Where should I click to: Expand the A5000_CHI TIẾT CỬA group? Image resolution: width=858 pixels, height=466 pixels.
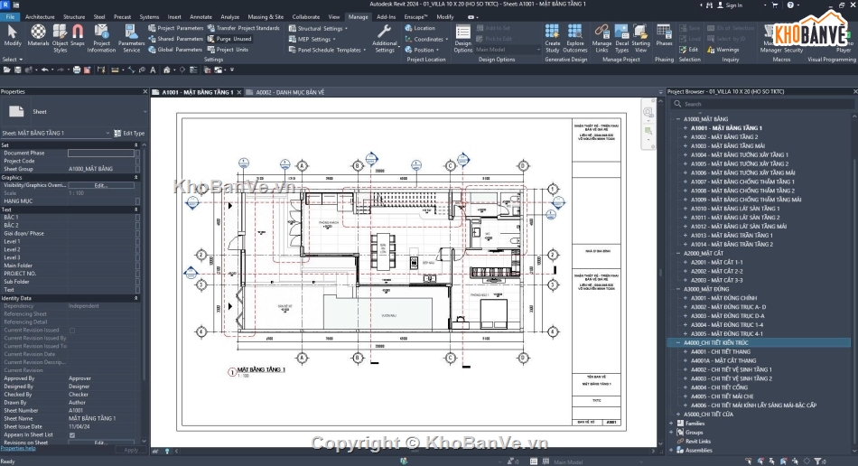pos(678,415)
